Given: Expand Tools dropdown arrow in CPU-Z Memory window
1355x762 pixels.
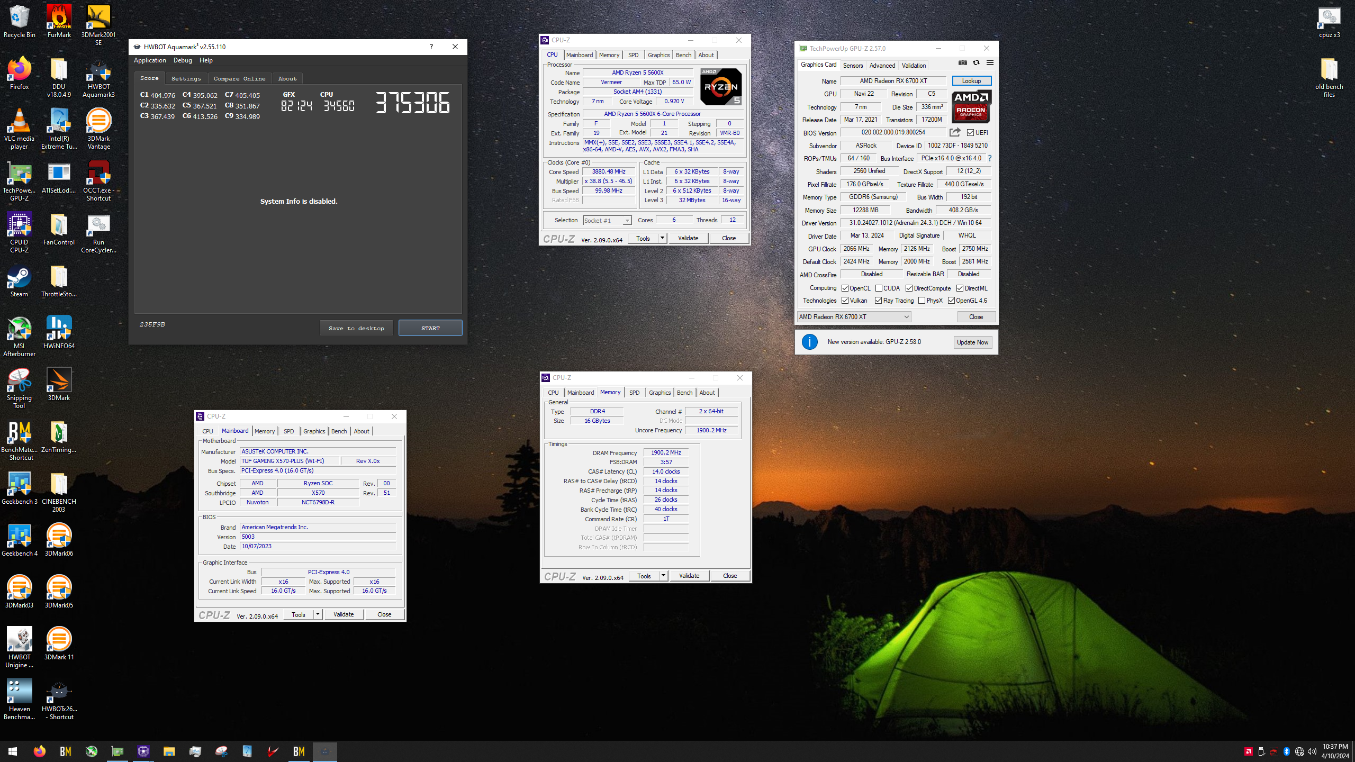Looking at the screenshot, I should pyautogui.click(x=663, y=576).
